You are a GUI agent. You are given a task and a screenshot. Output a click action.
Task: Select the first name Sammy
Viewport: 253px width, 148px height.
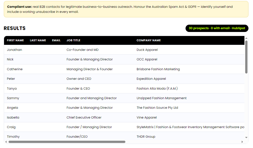click(x=13, y=98)
